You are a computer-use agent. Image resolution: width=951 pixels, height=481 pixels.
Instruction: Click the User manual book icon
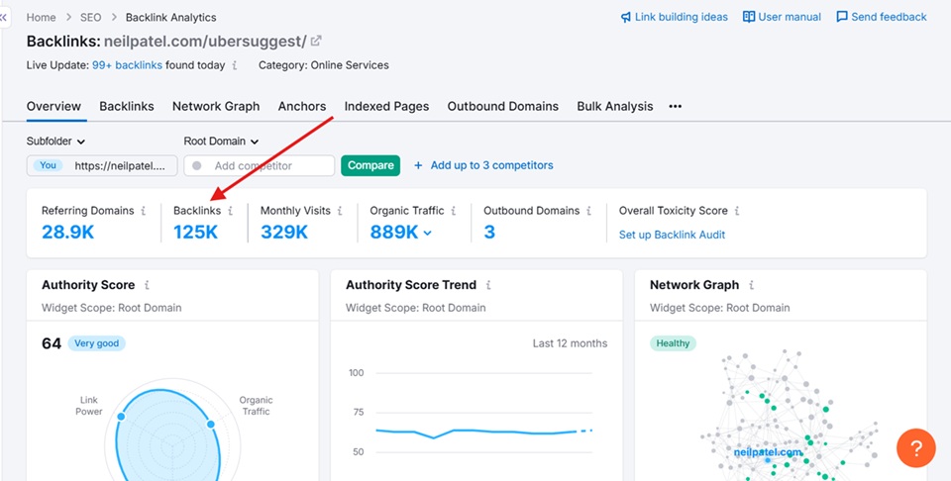(749, 17)
